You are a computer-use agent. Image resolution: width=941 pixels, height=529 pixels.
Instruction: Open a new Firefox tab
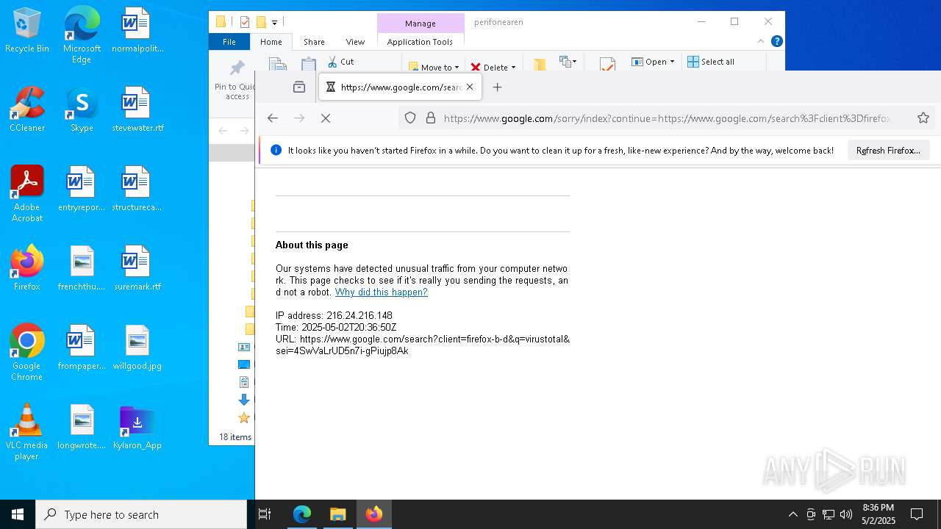(497, 87)
